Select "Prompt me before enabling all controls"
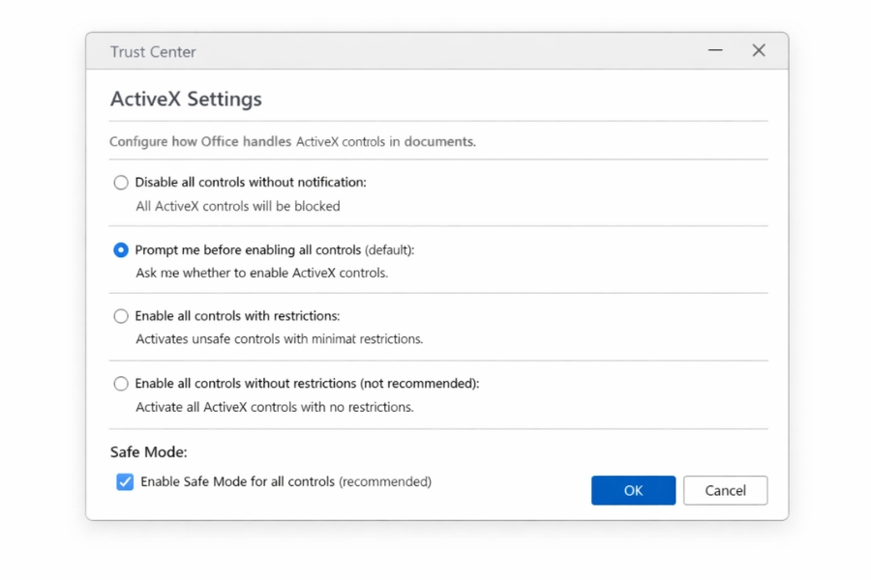The height and width of the screenshot is (580, 871). [121, 249]
